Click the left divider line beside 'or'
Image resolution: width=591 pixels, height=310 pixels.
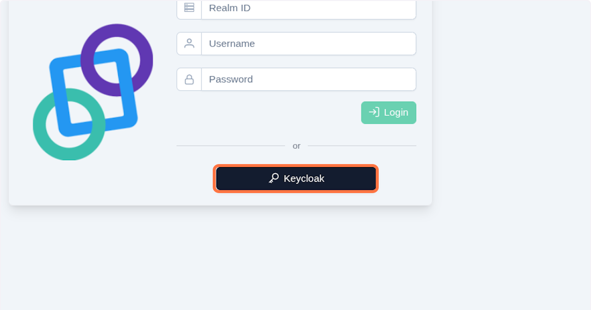tap(231, 146)
